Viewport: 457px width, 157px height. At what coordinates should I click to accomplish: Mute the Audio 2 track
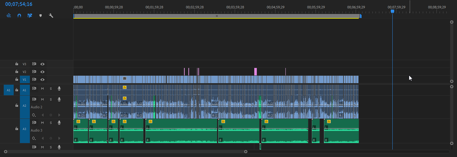[x=42, y=99]
